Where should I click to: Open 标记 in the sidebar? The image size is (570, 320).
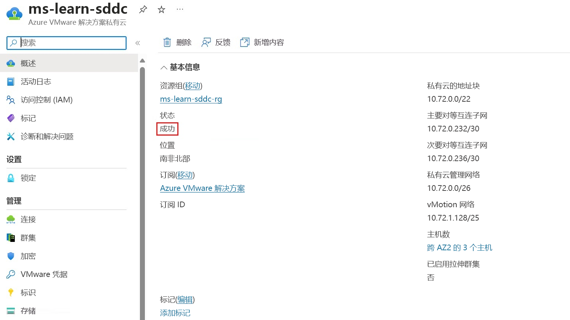tap(28, 118)
